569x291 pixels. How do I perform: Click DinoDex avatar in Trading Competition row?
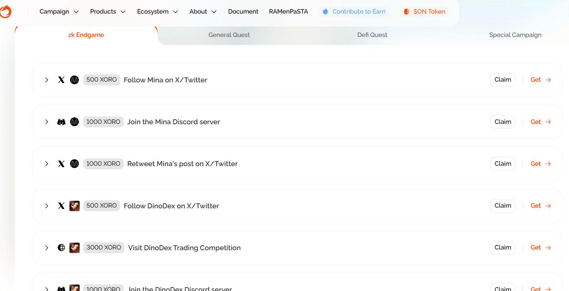(74, 248)
